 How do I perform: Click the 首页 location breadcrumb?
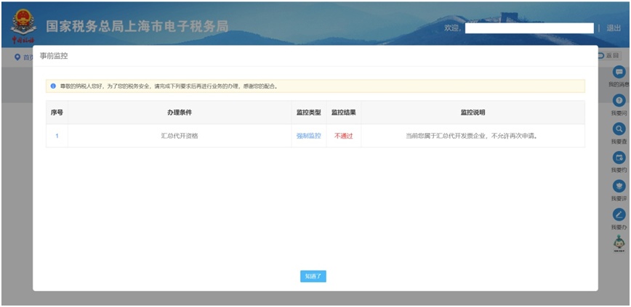click(x=23, y=57)
